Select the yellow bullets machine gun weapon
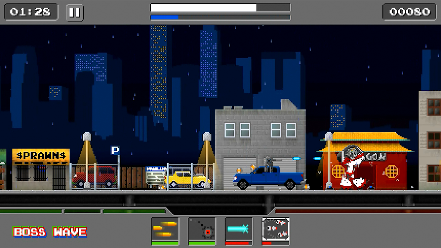Image resolution: width=441 pixels, height=248 pixels. tap(165, 229)
